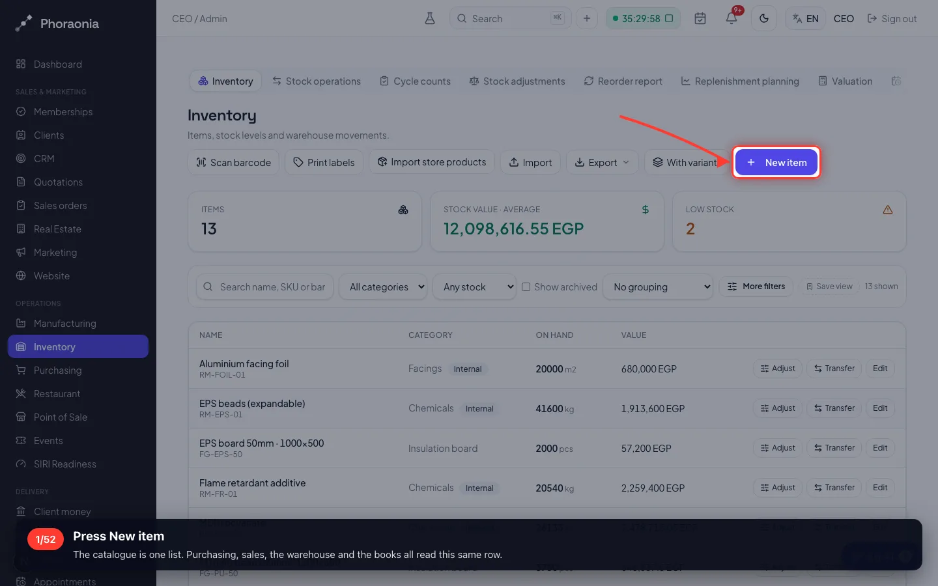The height and width of the screenshot is (586, 938).
Task: Open CRM in sidebar
Action: (78, 158)
